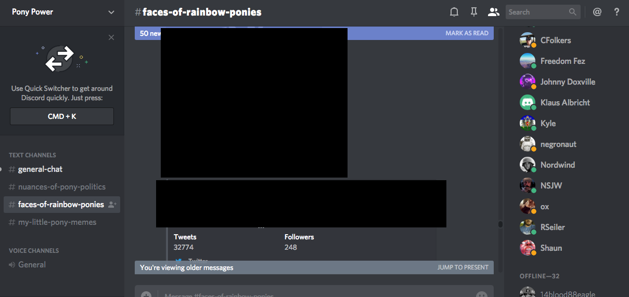629x297 pixels.
Task: Show pinned messages with pin icon
Action: coord(473,12)
